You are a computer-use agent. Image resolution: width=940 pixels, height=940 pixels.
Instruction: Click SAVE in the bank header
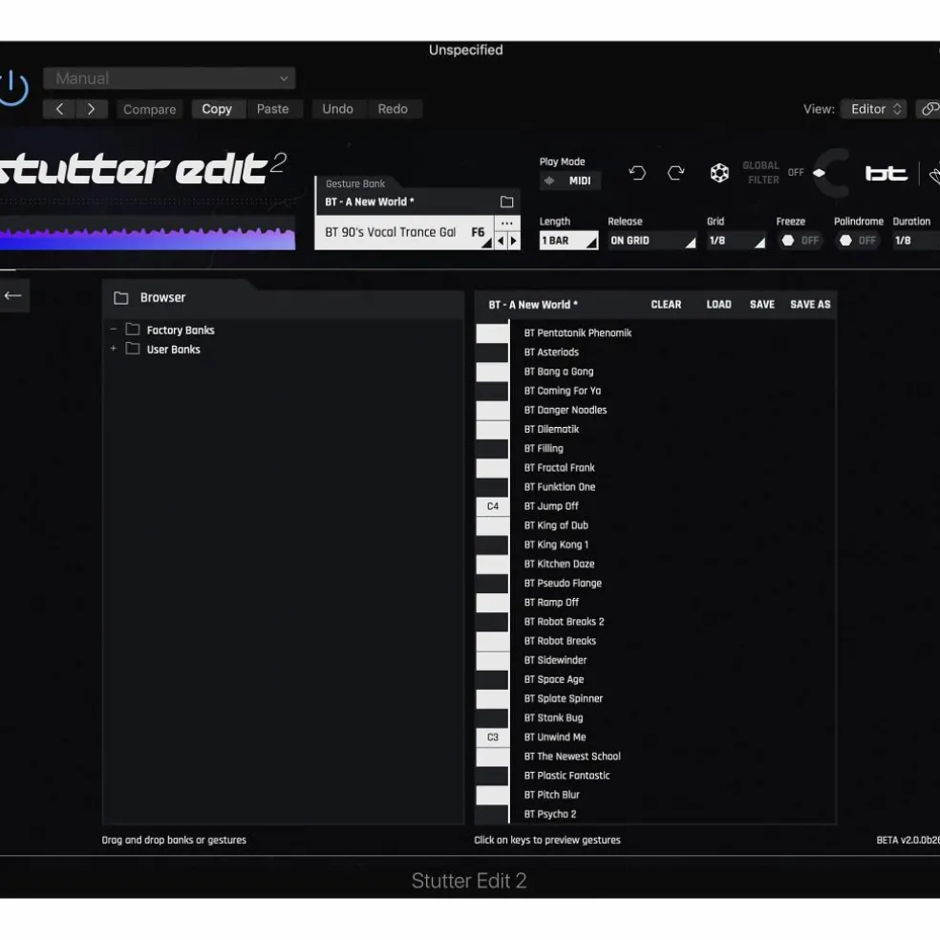762,305
